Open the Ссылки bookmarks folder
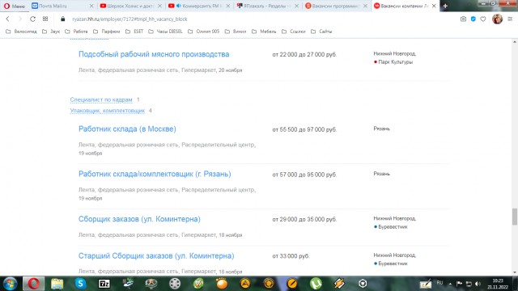518x291 pixels. click(293, 32)
